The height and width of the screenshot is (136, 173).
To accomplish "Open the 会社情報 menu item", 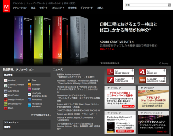I will tap(72, 8).
